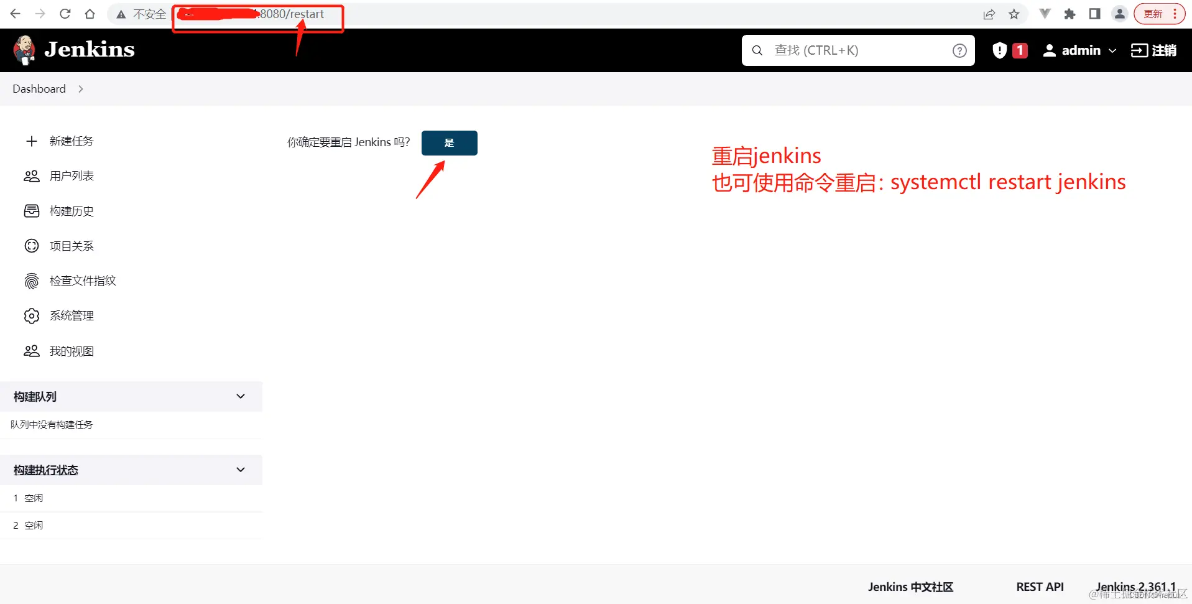Image resolution: width=1192 pixels, height=604 pixels.
Task: Click the red warning count badge
Action: tap(1020, 50)
